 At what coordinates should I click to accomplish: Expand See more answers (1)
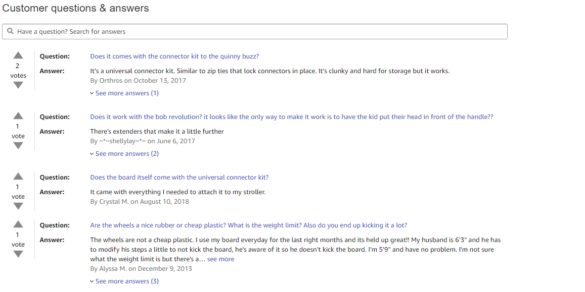click(x=124, y=93)
